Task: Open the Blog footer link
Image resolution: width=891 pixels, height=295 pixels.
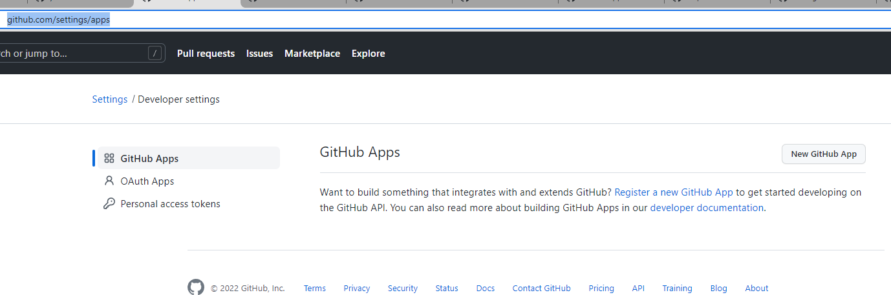Action: pos(718,288)
